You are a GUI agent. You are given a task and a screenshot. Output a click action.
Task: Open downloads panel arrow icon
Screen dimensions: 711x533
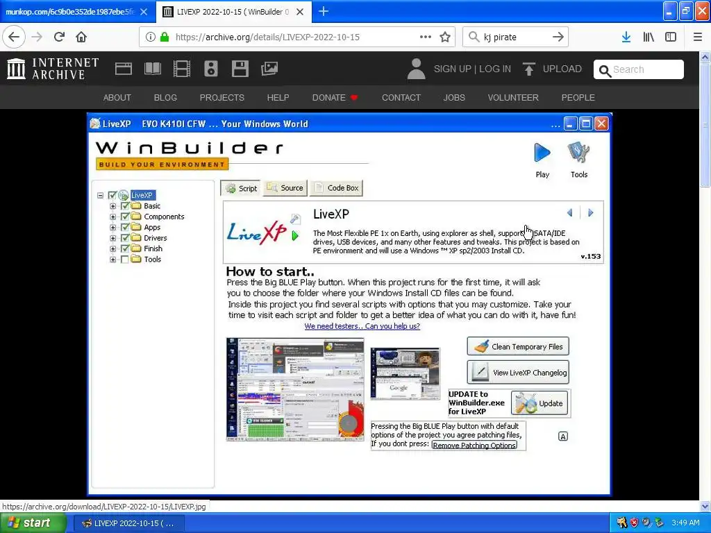tap(626, 37)
